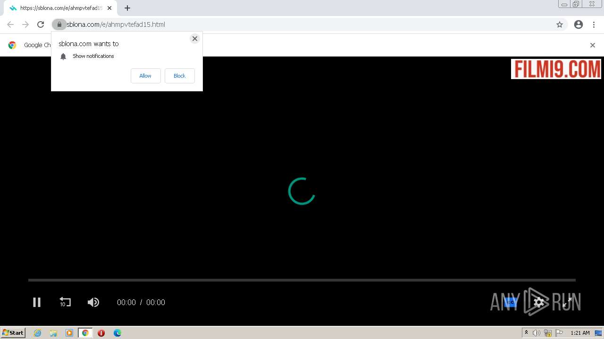Go forward to next page

[x=25, y=24]
